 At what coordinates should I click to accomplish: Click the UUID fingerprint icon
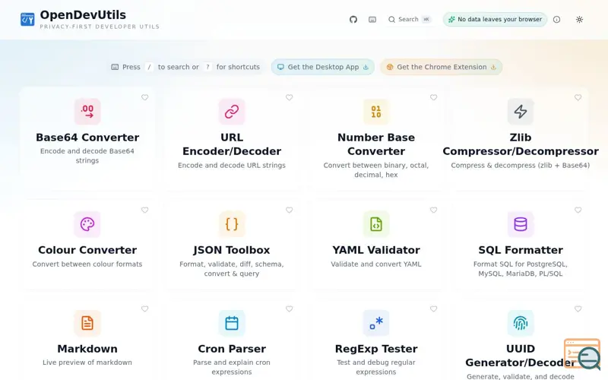click(x=521, y=322)
